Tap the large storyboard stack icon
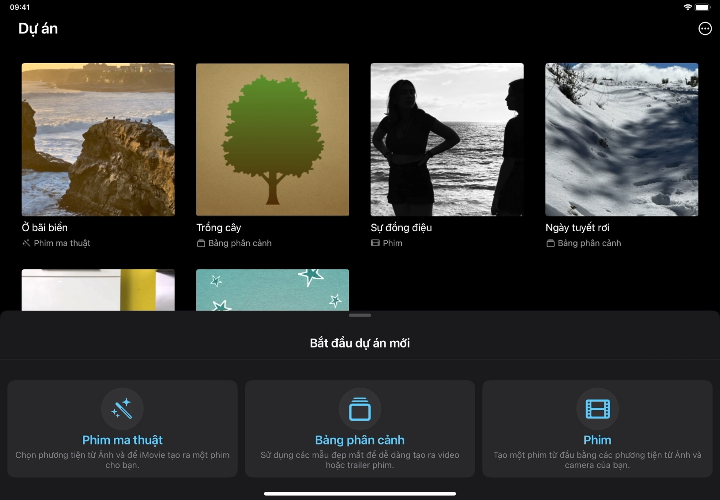 (x=360, y=409)
